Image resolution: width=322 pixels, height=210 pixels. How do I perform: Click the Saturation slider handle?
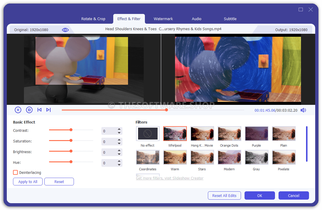point(71,140)
